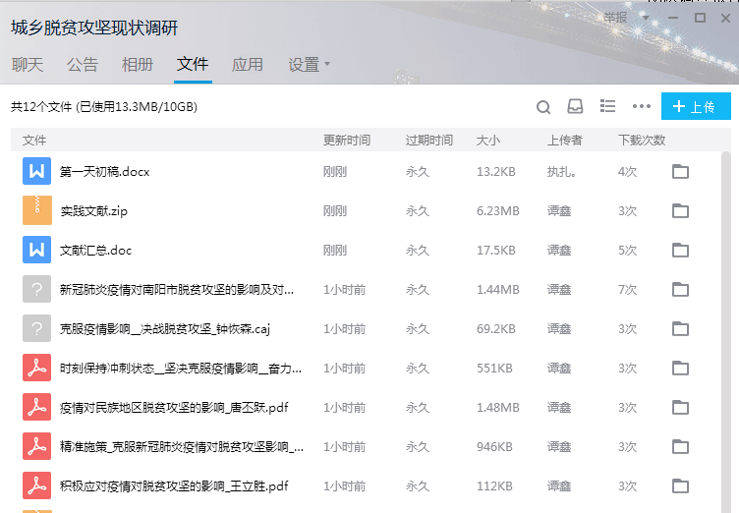Click PDF icon of 唐丕跃 file
This screenshot has width=739, height=513.
36,408
